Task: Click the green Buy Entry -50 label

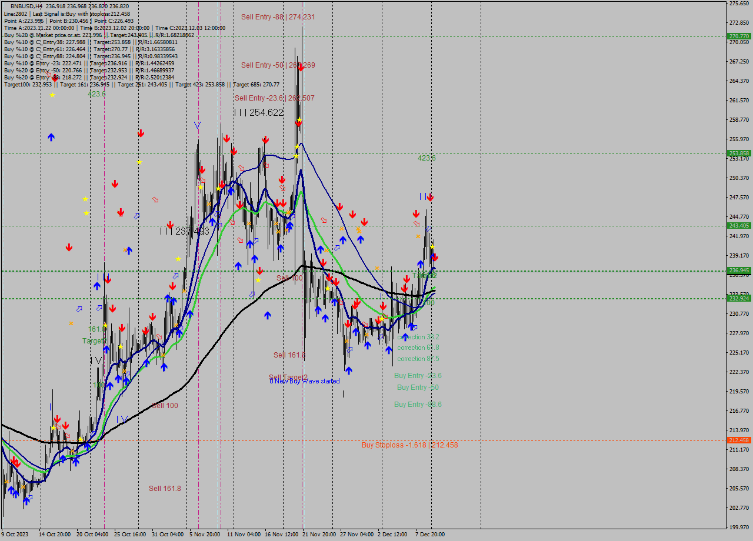Action: pyautogui.click(x=418, y=387)
